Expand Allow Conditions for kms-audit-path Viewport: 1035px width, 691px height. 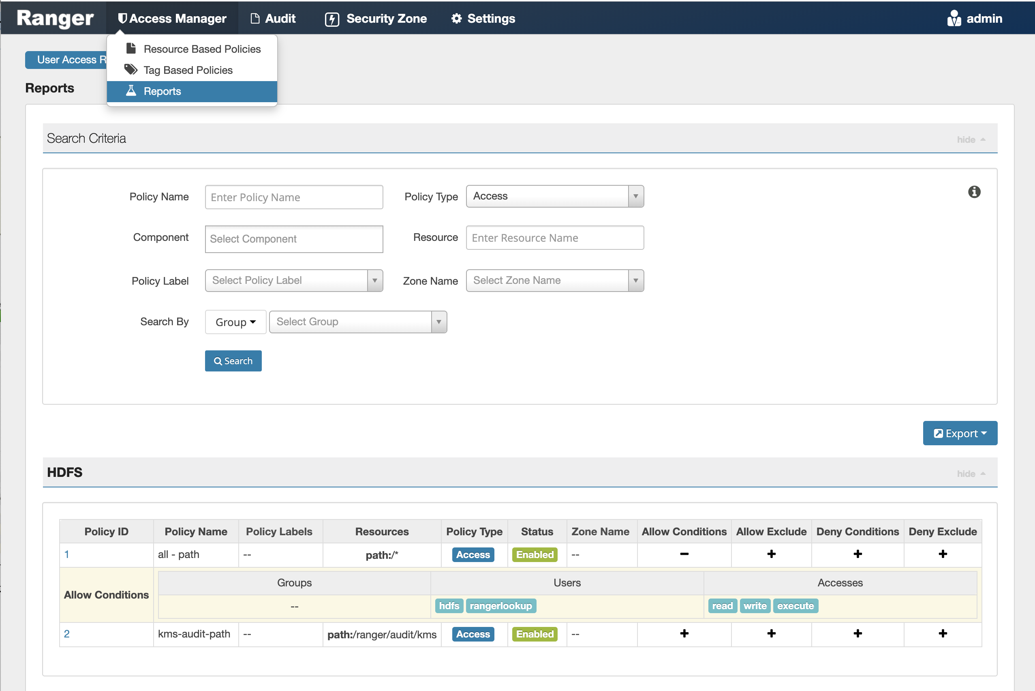[684, 634]
